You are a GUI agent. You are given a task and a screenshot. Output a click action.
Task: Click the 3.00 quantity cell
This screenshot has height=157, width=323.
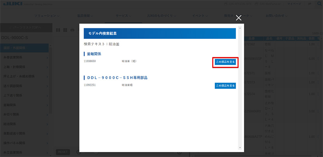[x=312, y=111]
